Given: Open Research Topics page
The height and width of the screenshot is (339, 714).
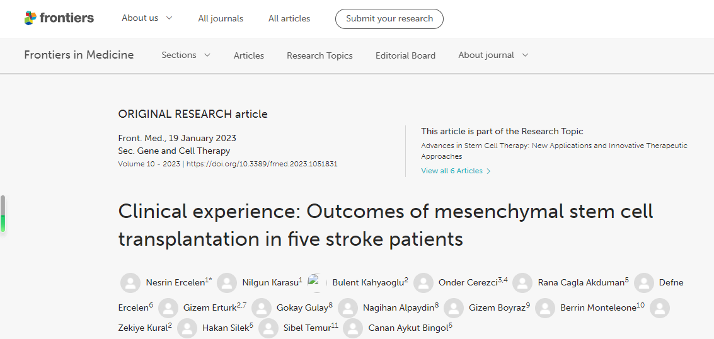Looking at the screenshot, I should pos(320,55).
